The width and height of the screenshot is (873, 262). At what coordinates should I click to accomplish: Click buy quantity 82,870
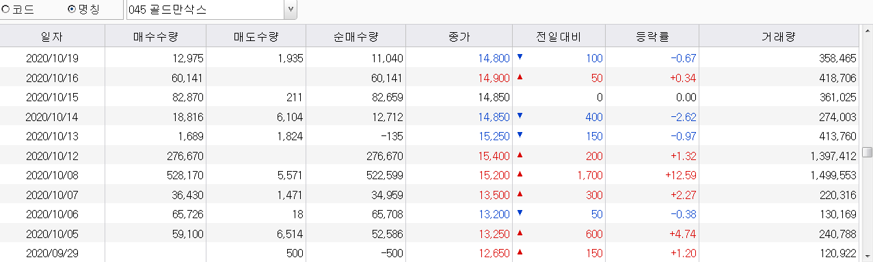point(188,98)
